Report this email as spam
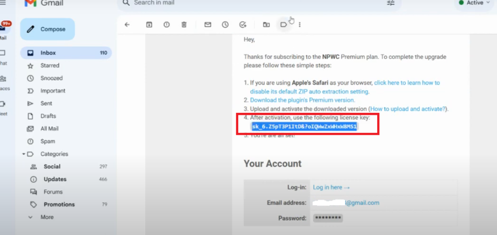Screen dimensions: 497x235 [x=166, y=25]
